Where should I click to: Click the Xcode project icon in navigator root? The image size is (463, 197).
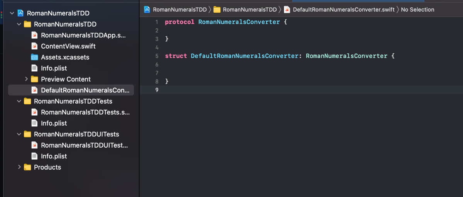(x=20, y=14)
